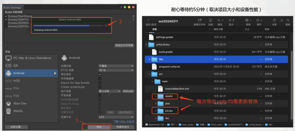Check the Scenes/SQHWSc scene checkbox
Image resolution: width=295 pixels, height=131 pixels.
point(6,23)
